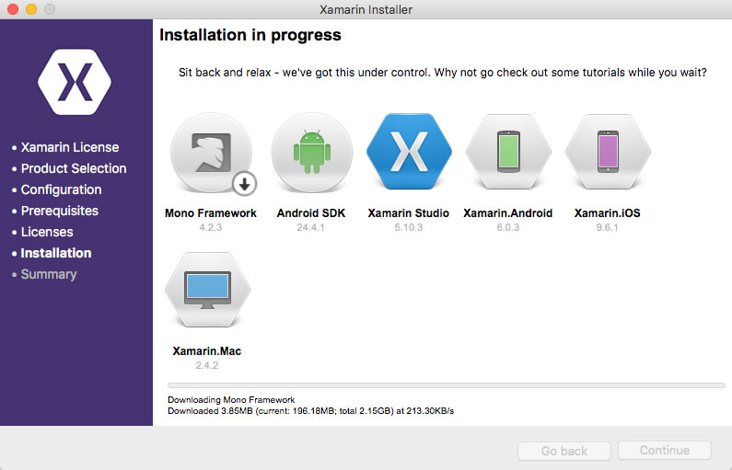Click the Xamarin.iOS purple phone icon
This screenshot has width=732, height=470.
607,155
